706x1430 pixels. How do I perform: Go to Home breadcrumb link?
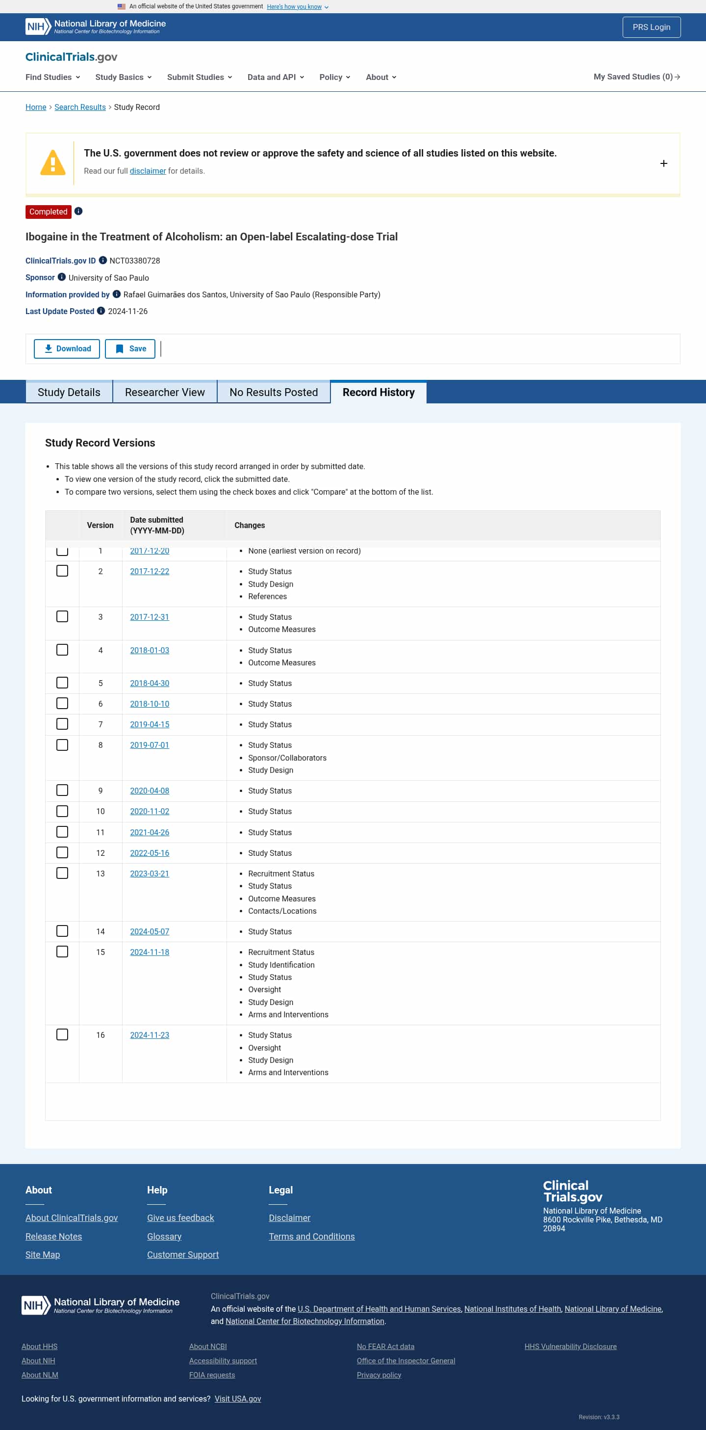[x=36, y=107]
